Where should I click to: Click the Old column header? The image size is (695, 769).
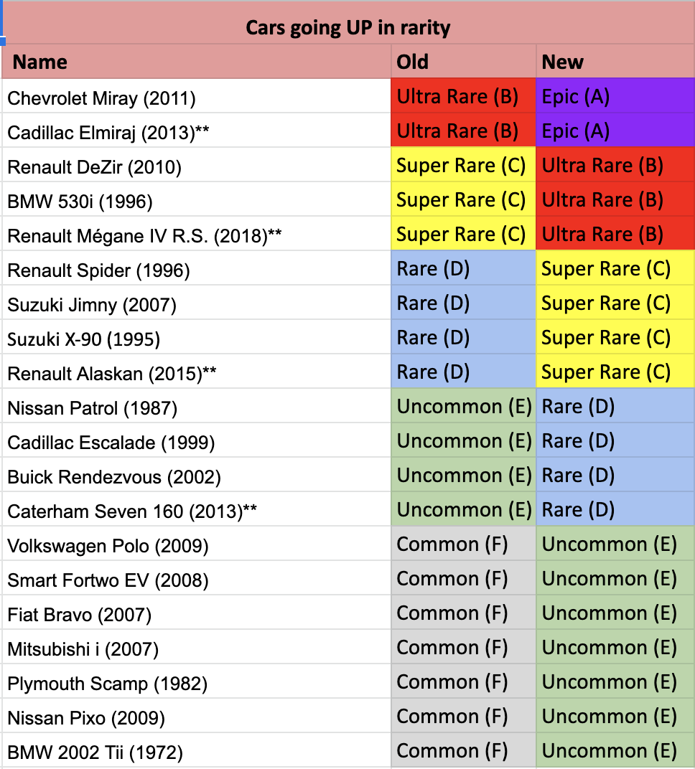[463, 61]
